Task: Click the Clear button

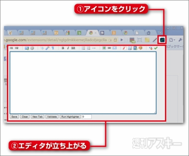Action: (25, 117)
